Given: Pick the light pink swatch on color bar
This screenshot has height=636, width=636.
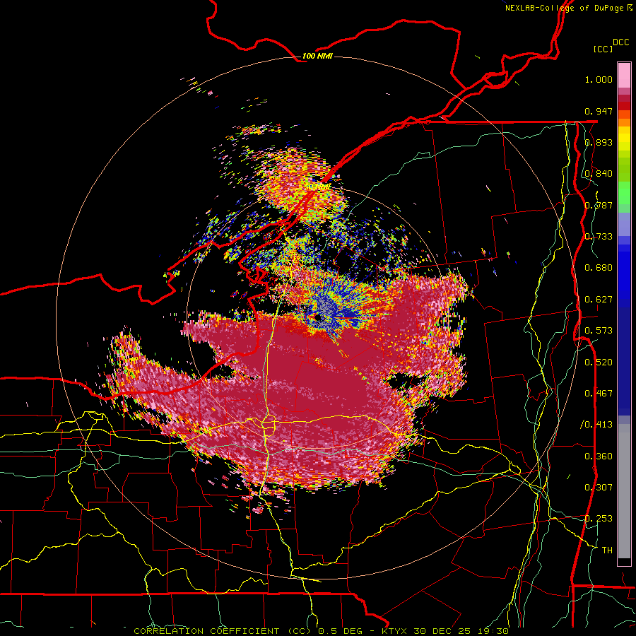Looking at the screenshot, I should coord(624,75).
